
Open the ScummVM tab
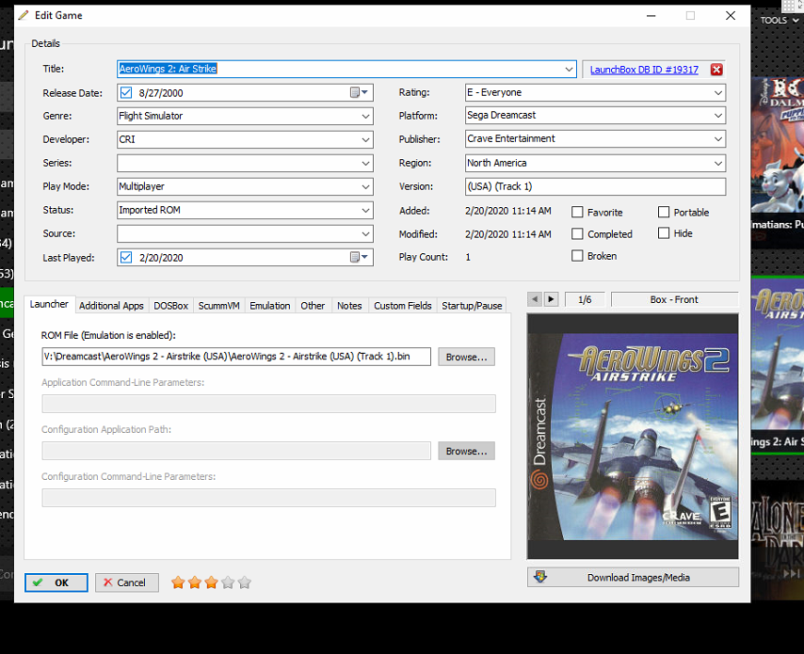tap(219, 306)
